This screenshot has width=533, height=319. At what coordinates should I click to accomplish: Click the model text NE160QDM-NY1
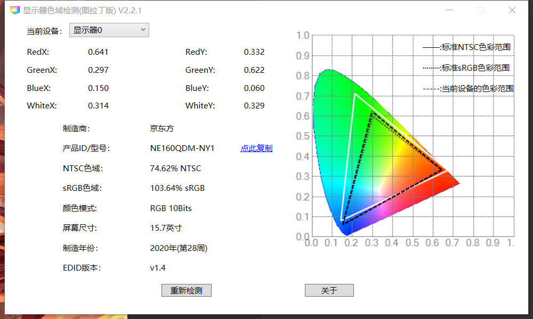[x=182, y=148]
